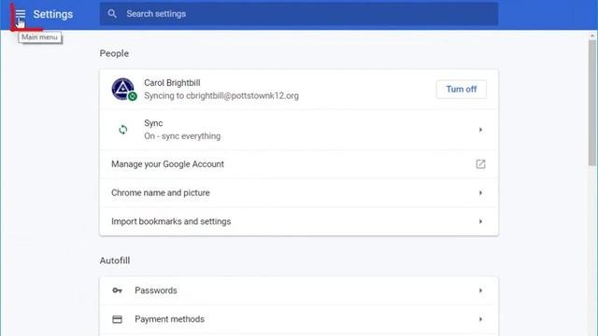Click the Payment methods card icon

pos(117,319)
